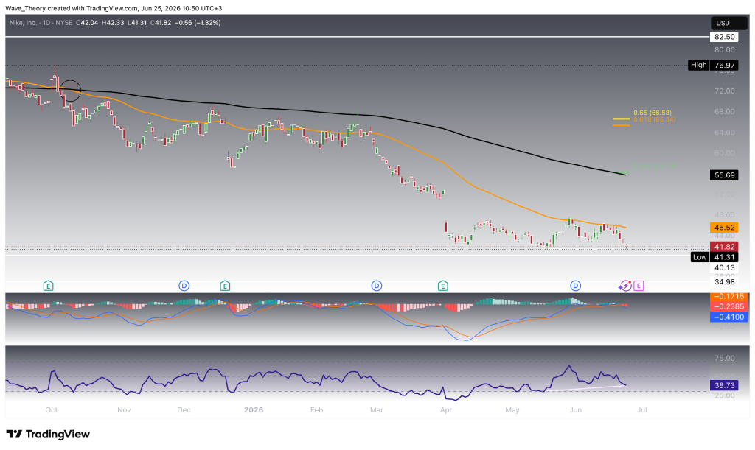Click the Apr label on time axis
The width and height of the screenshot is (755, 450).
pyautogui.click(x=446, y=410)
